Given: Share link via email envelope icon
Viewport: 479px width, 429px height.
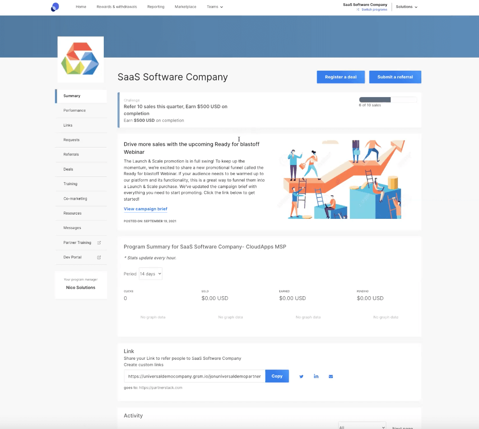Looking at the screenshot, I should tap(331, 377).
